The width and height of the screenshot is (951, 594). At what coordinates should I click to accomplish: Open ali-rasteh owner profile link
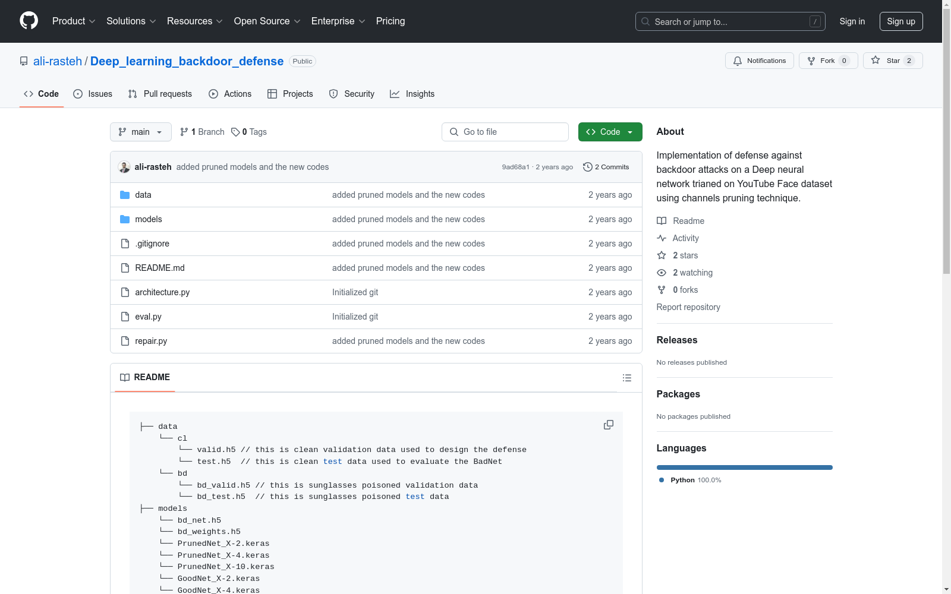pos(58,61)
